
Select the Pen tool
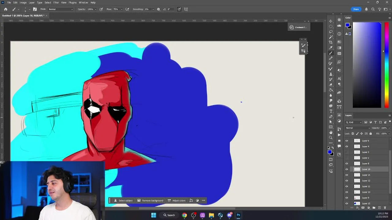click(x=331, y=116)
